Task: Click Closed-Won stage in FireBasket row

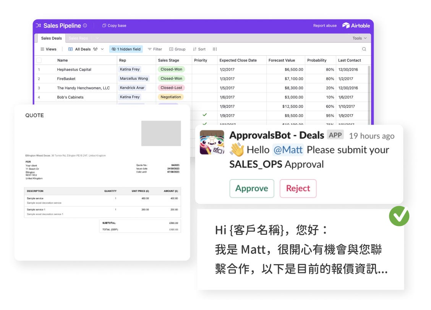Action: (171, 79)
